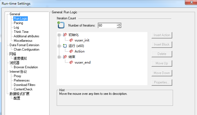Screen dimensions: 197x115
Task: Click the Move Down button
Action: click(x=162, y=73)
